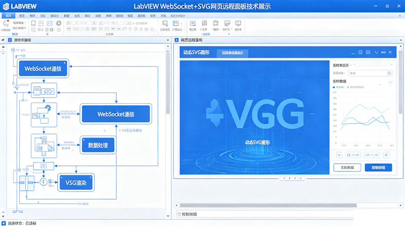
Task: Select the tab next to 动态SVG图形 title
Action: tap(233, 53)
